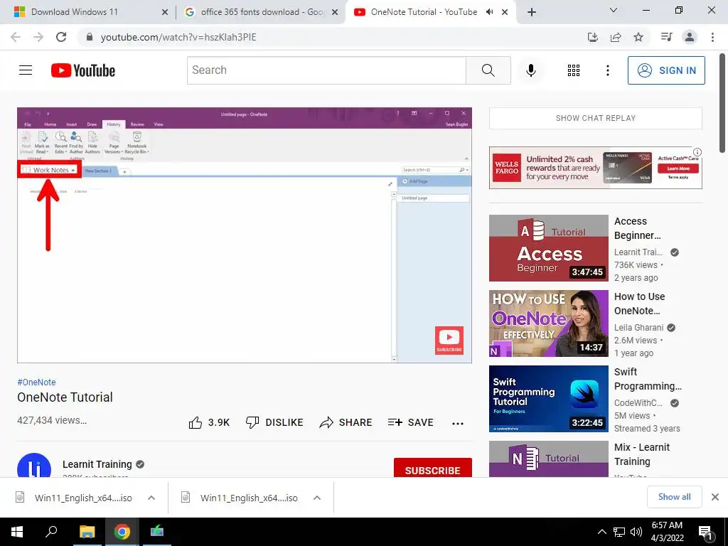Screen dimensions: 728x546
Task: Open the Wells Fargo ad banner
Action: point(595,168)
